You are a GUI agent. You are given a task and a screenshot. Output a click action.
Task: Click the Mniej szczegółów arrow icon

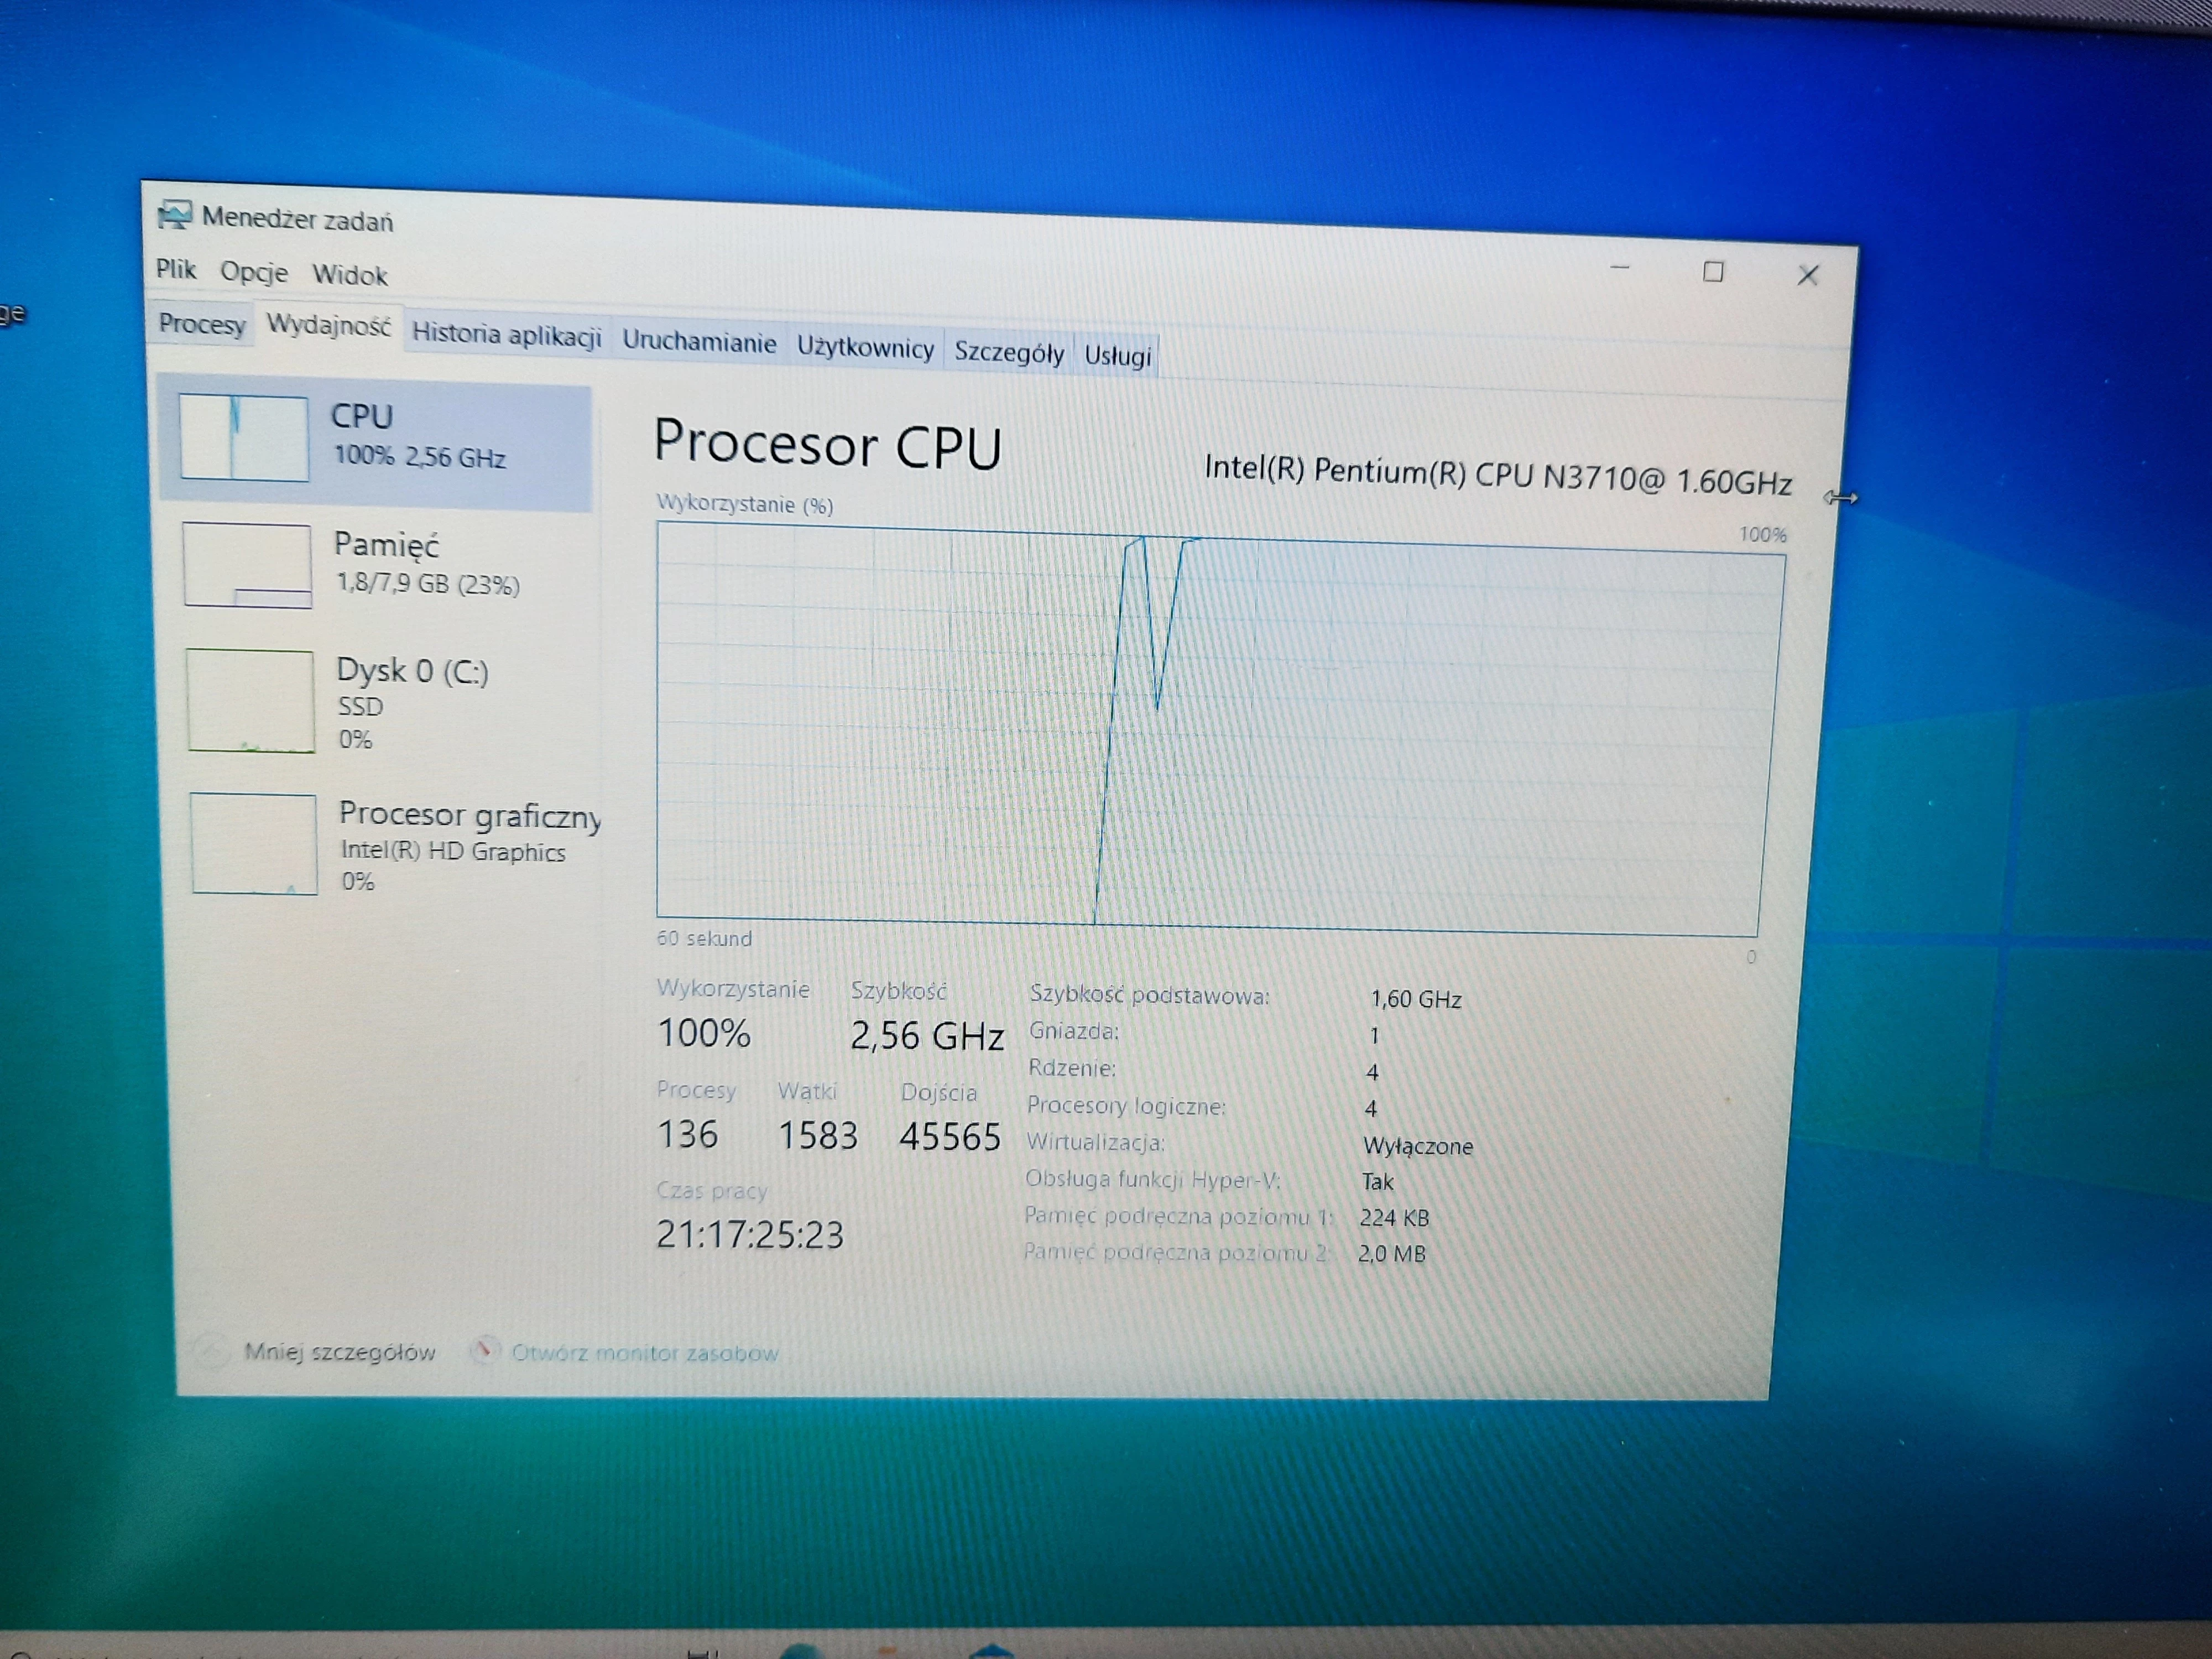click(210, 1352)
